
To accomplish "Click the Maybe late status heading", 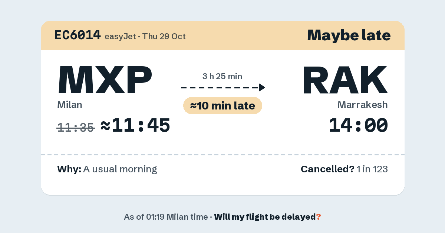I will pyautogui.click(x=349, y=35).
